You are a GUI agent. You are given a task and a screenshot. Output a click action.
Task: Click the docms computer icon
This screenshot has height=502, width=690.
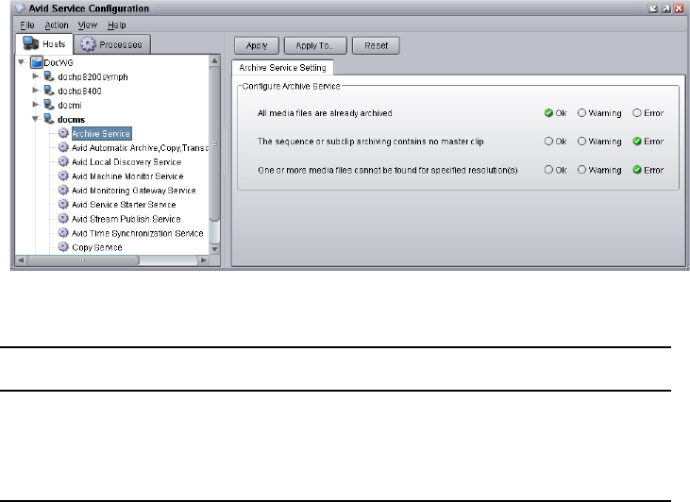(49, 119)
